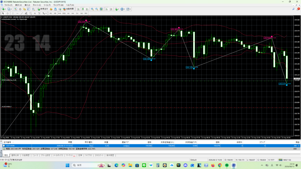Select the horizontal line drawing tool
The height and width of the screenshot is (169, 301).
(x=17, y=13)
